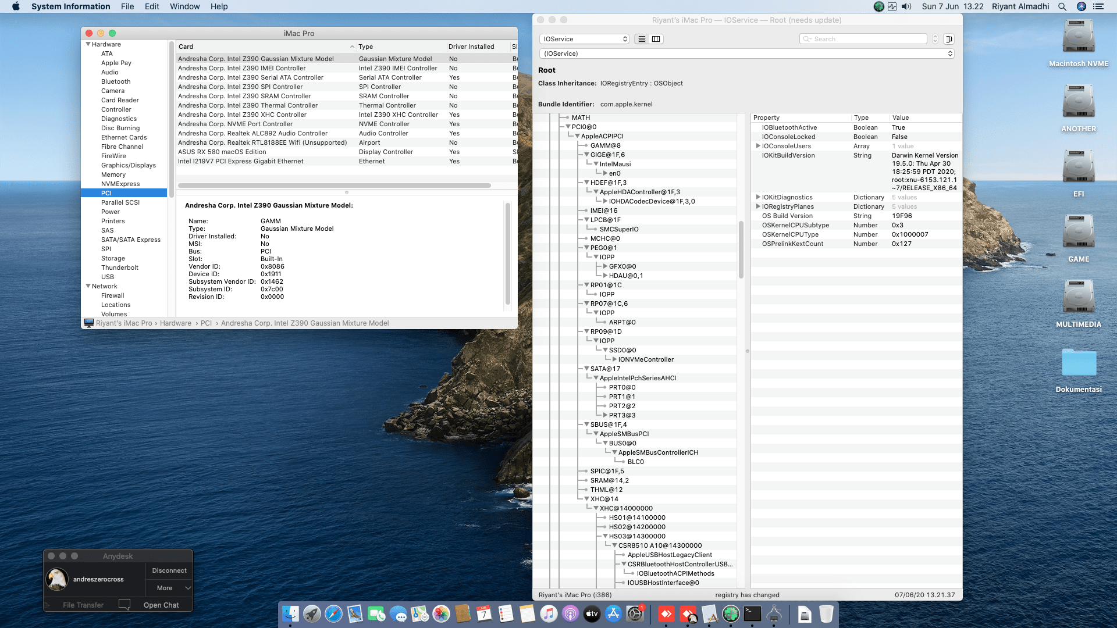Expand the IORegistryPlanes property
The width and height of the screenshot is (1117, 628).
pos(758,206)
